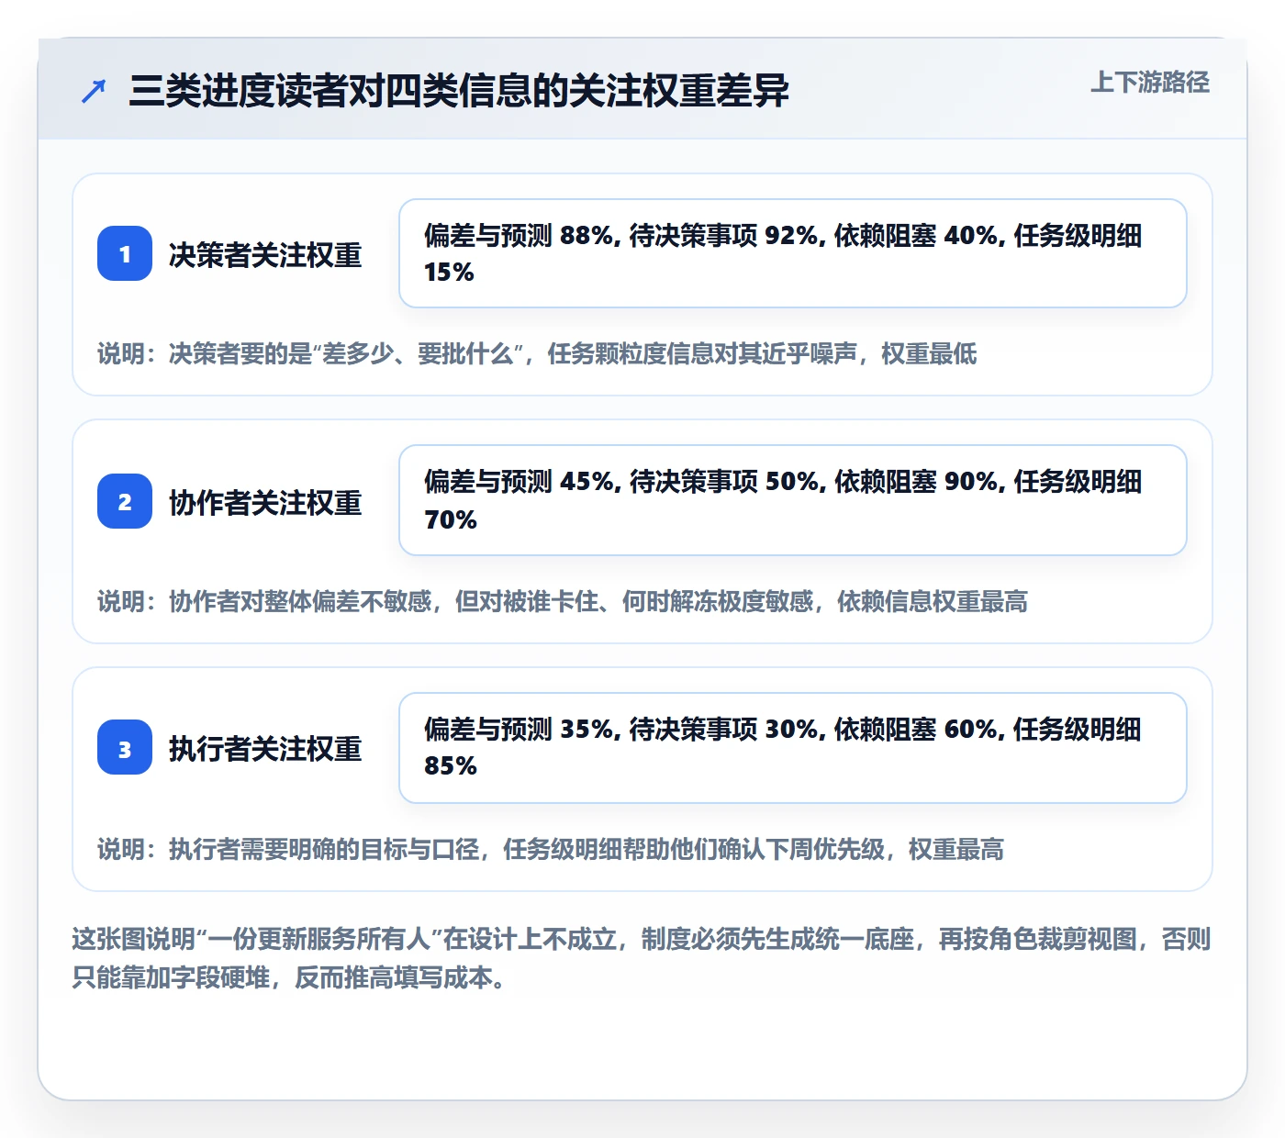The width and height of the screenshot is (1285, 1138).
Task: Click the 上下游路径 label in header
Action: pyautogui.click(x=1149, y=83)
